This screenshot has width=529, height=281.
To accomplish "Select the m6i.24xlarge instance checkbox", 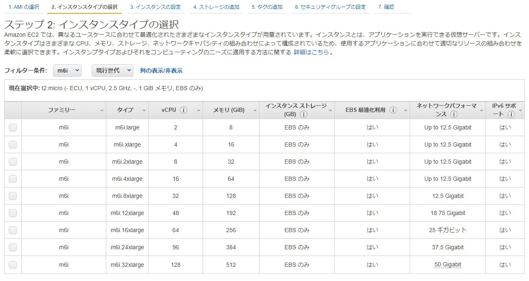I will [x=13, y=247].
